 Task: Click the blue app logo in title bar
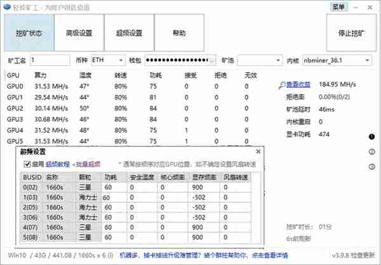click(x=7, y=7)
